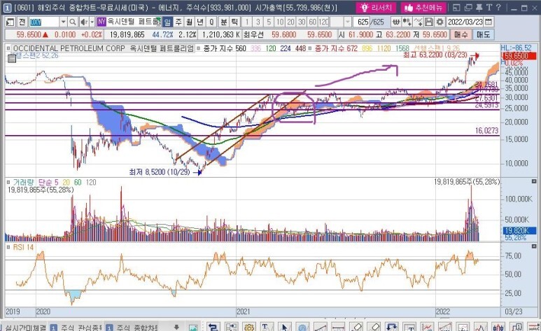Open the 리서치 research panel

click(376, 7)
